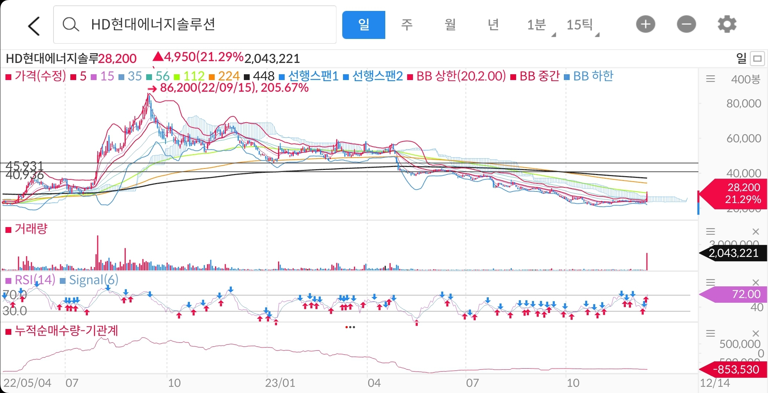Click the 22/05/04 start date label

pyautogui.click(x=27, y=383)
